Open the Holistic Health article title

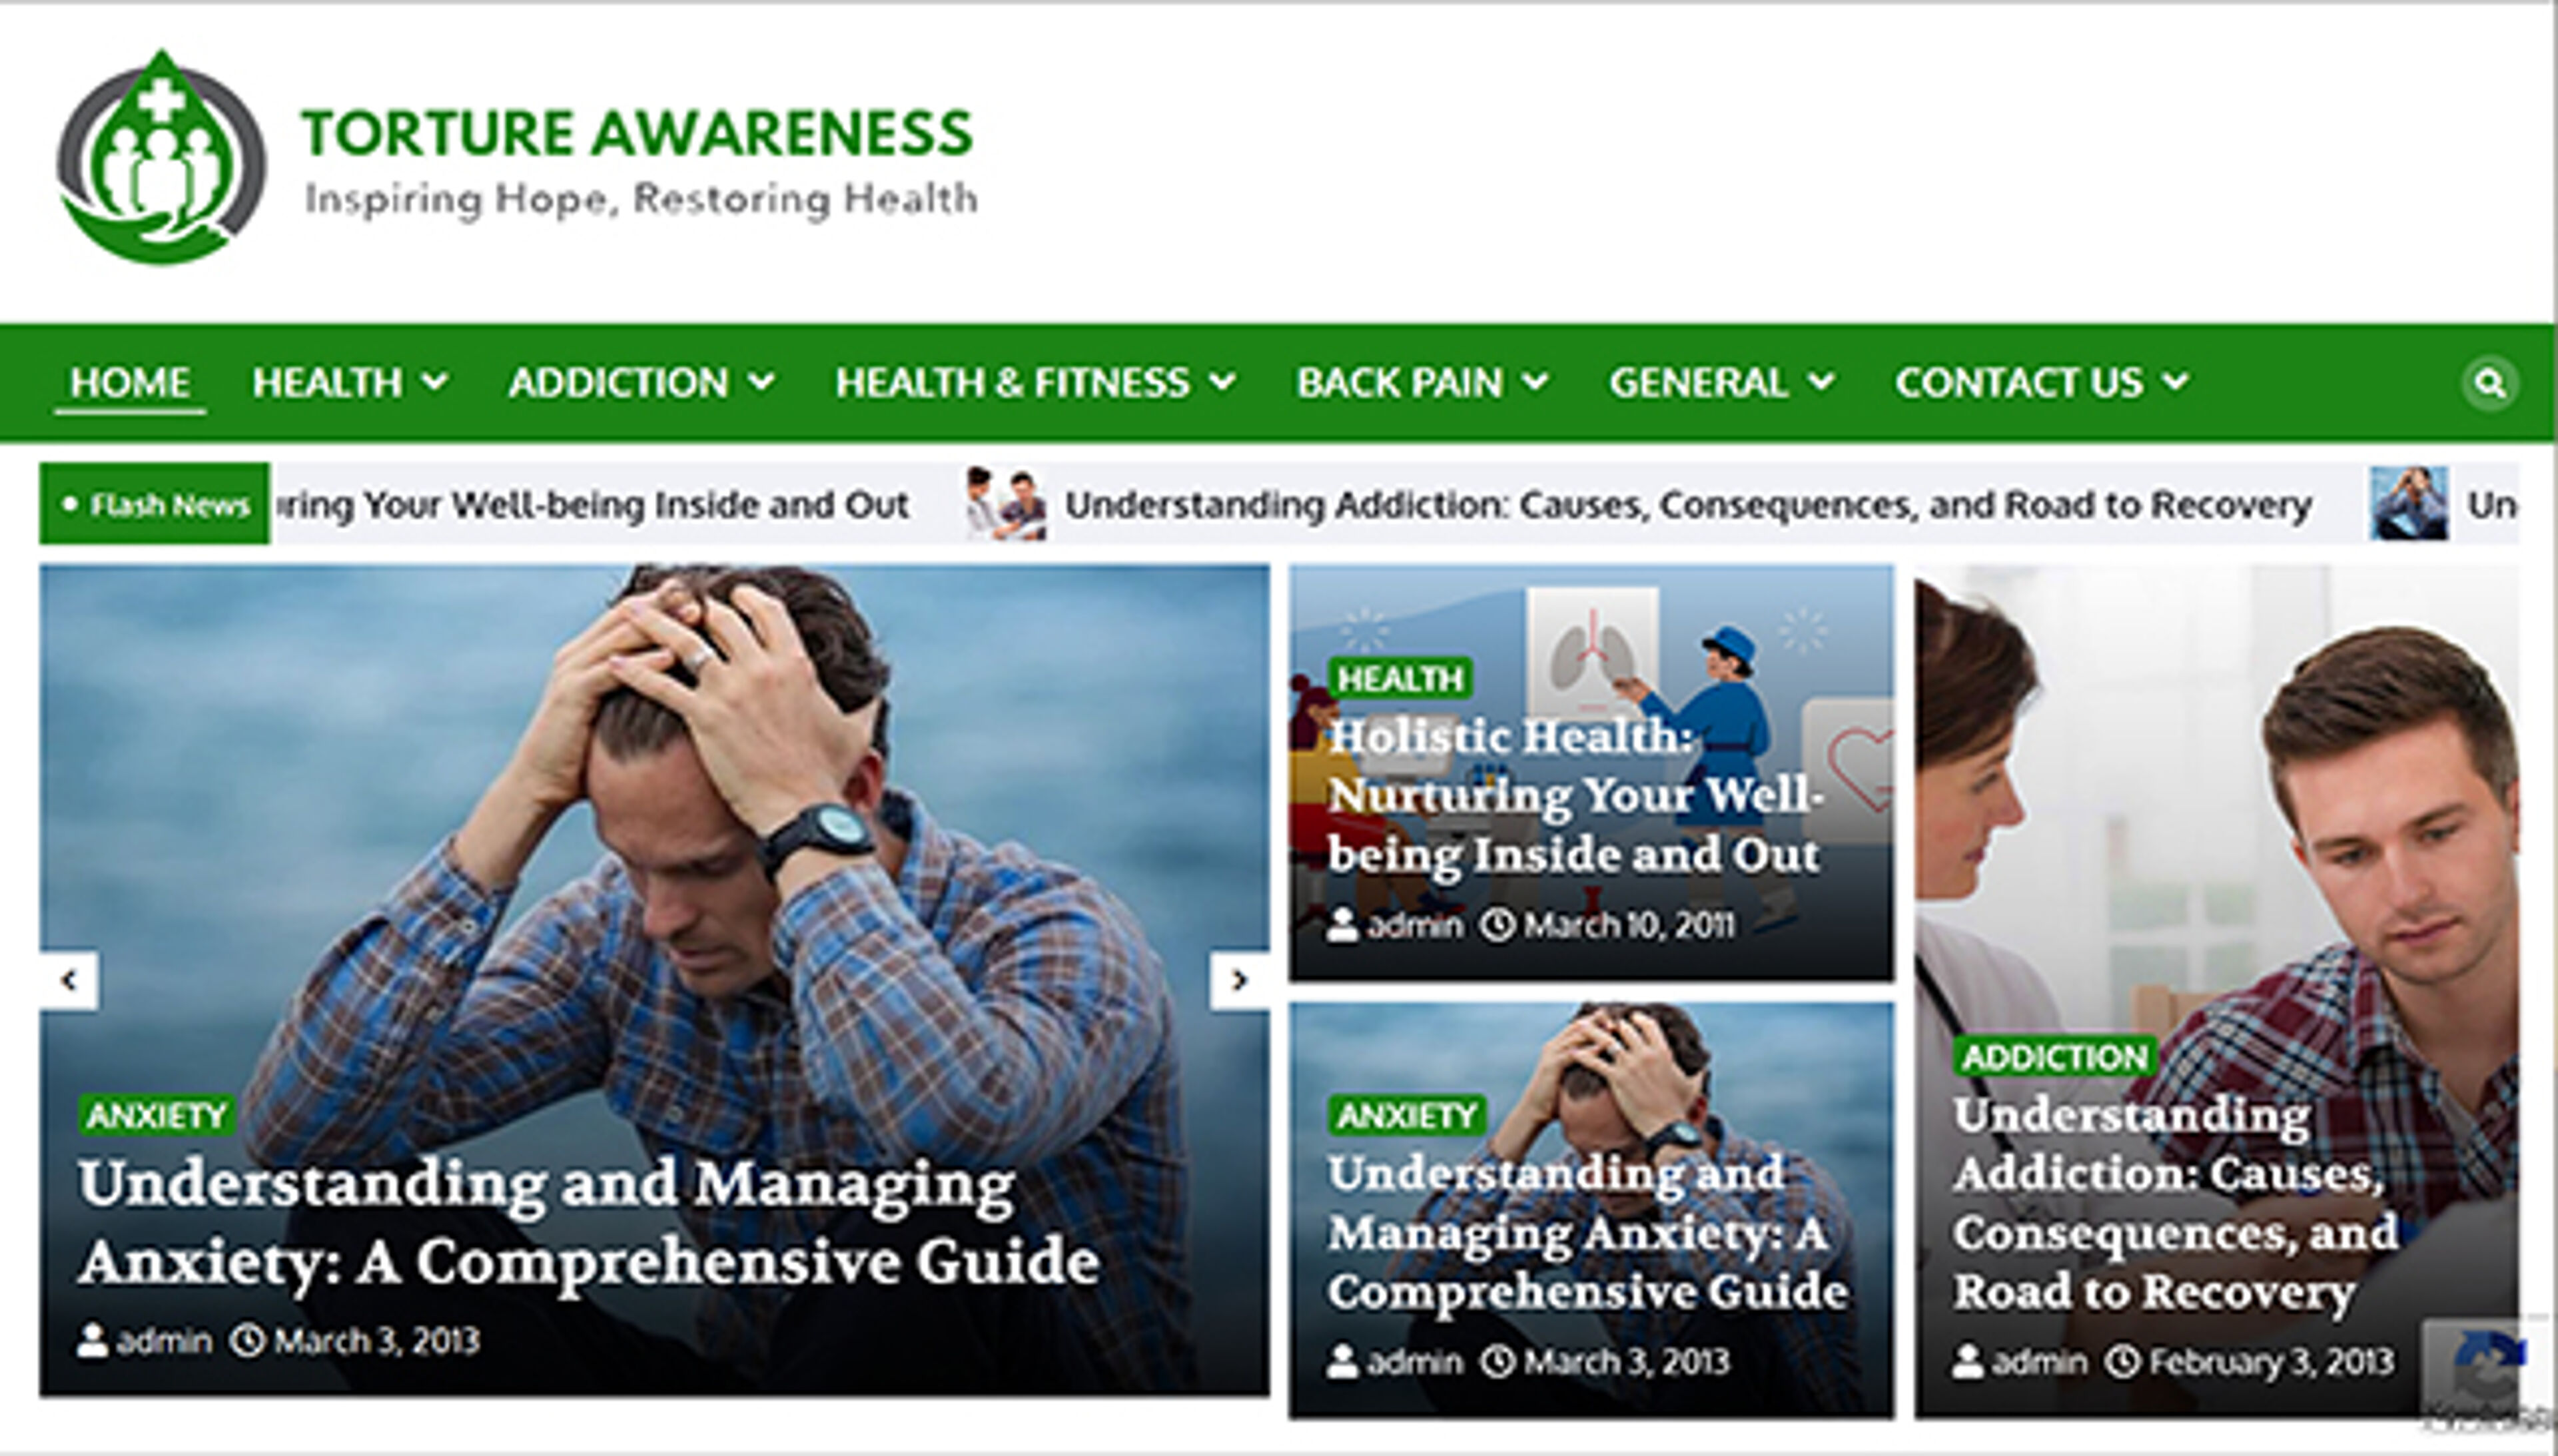(1576, 796)
